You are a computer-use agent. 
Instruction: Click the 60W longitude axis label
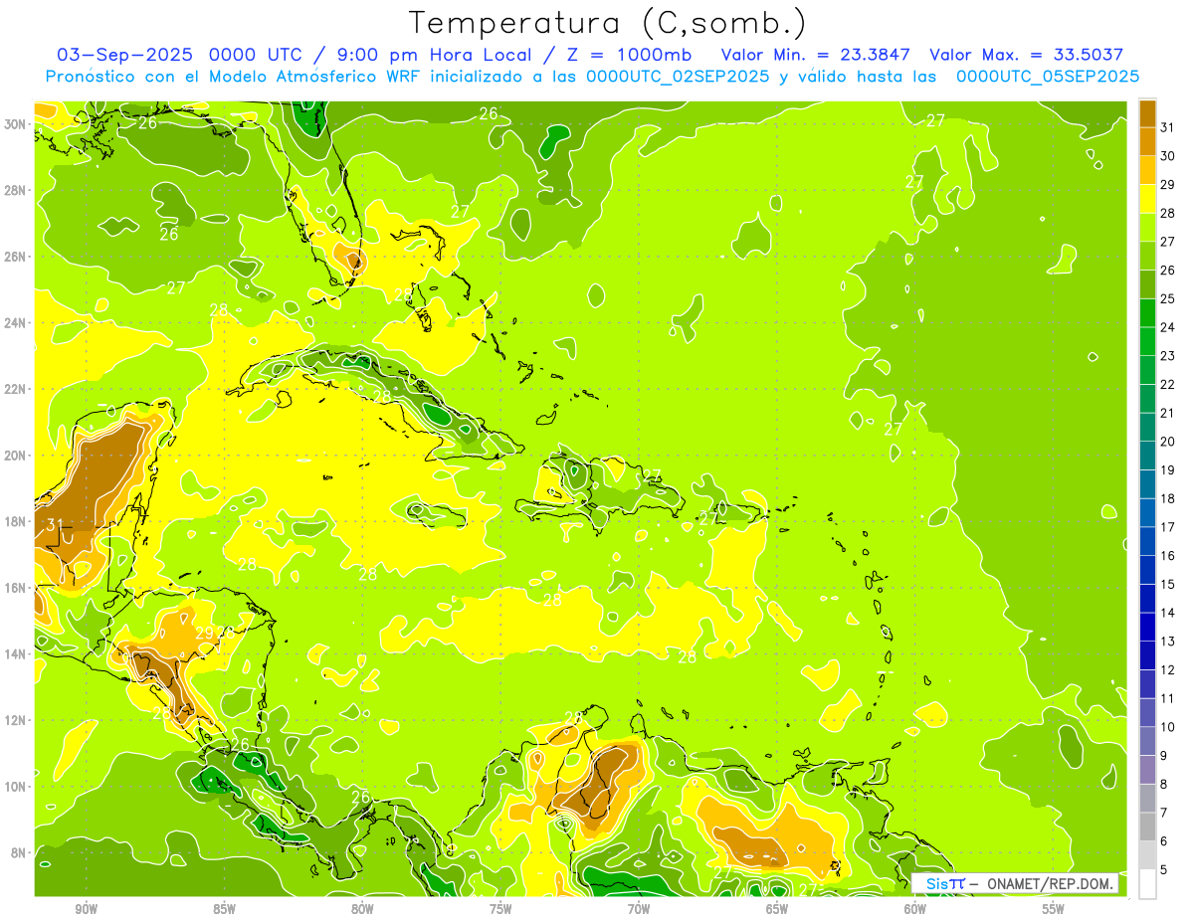click(915, 909)
